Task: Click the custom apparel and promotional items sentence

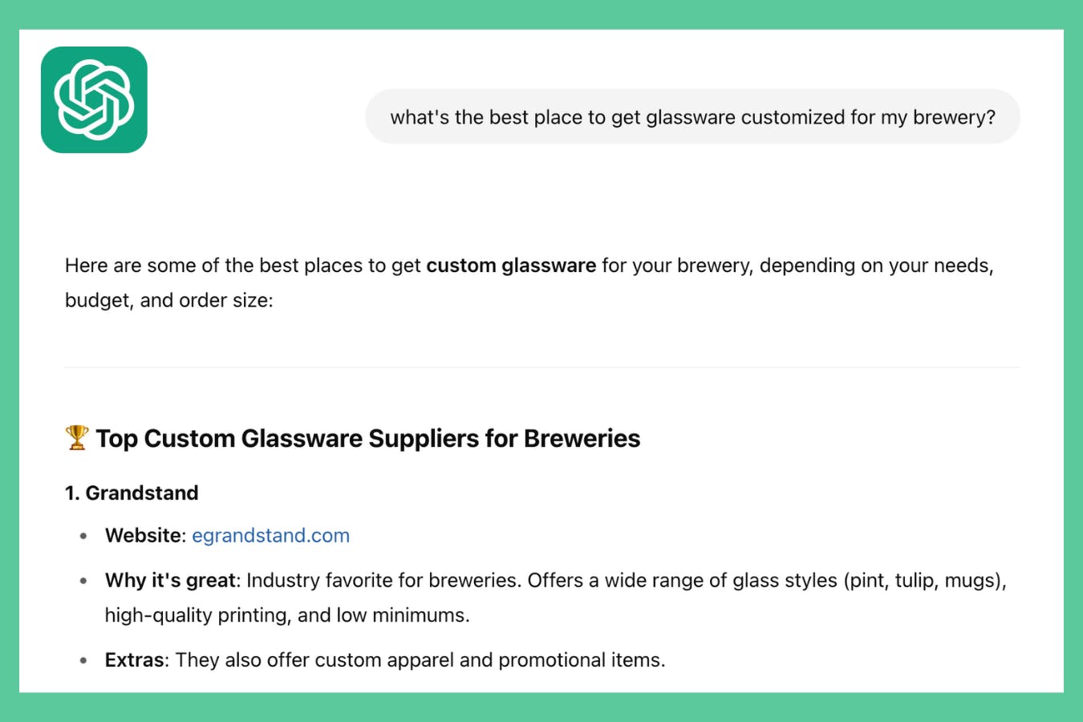Action: click(420, 659)
